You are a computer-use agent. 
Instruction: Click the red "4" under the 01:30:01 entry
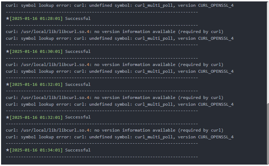point(88,65)
